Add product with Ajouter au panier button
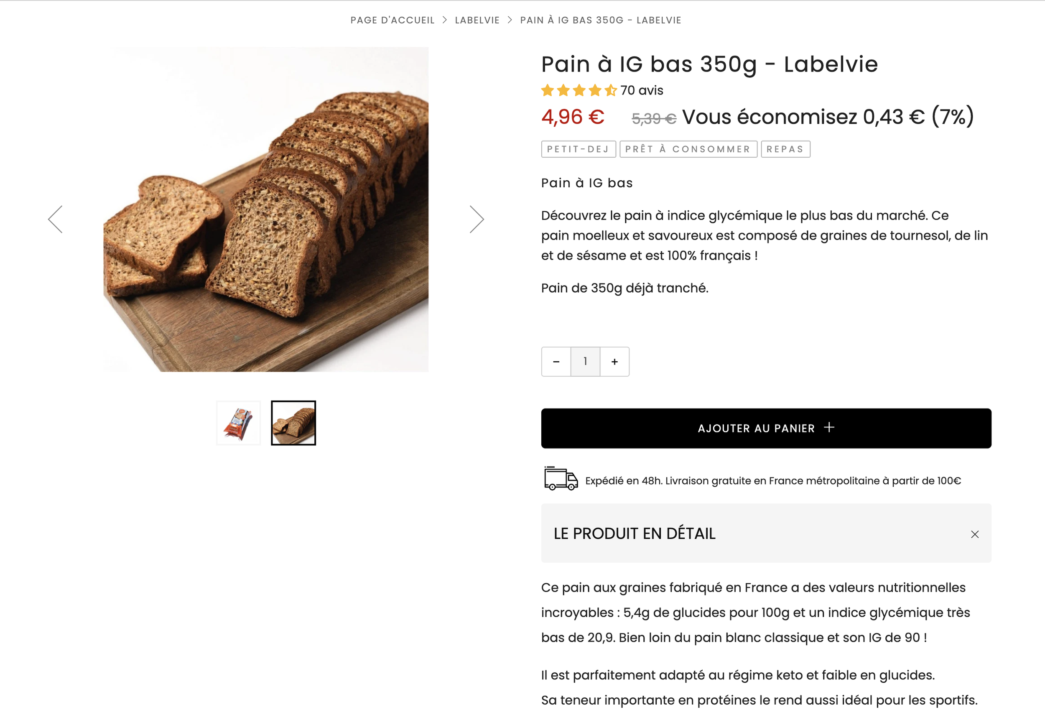 [x=766, y=428]
